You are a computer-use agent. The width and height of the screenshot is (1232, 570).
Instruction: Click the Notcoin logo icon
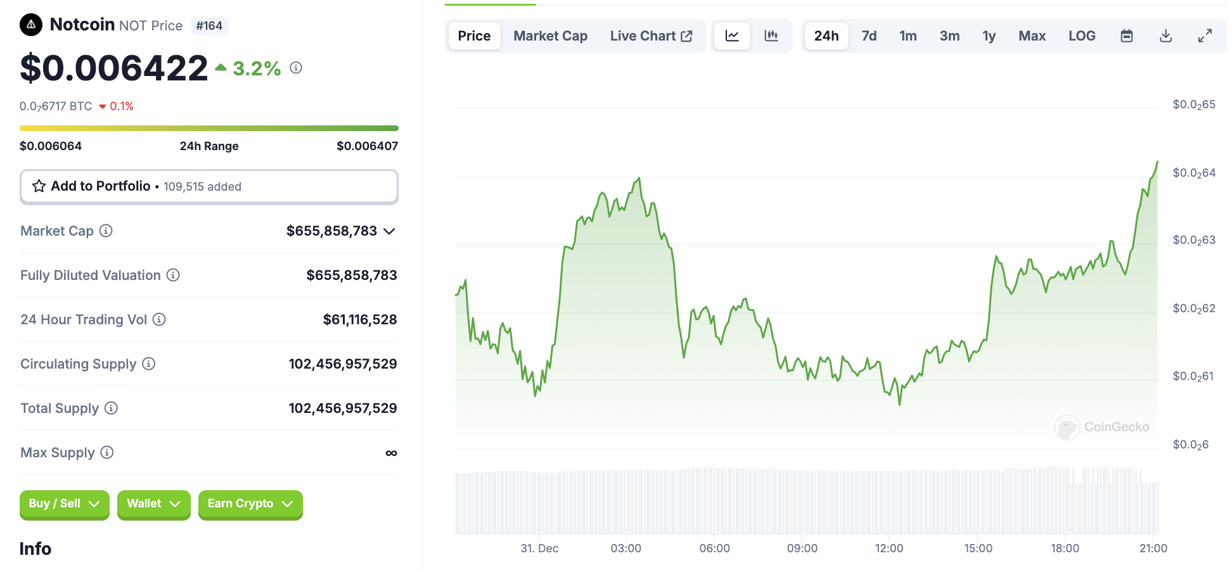click(x=31, y=25)
